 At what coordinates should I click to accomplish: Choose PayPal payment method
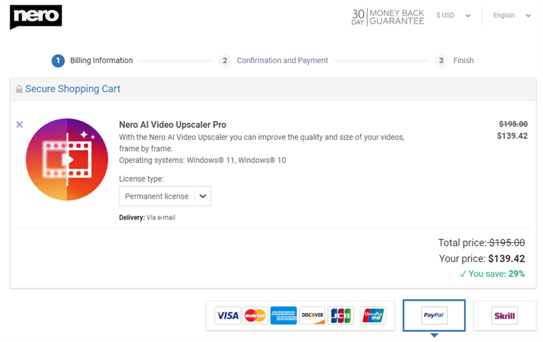[x=434, y=316]
